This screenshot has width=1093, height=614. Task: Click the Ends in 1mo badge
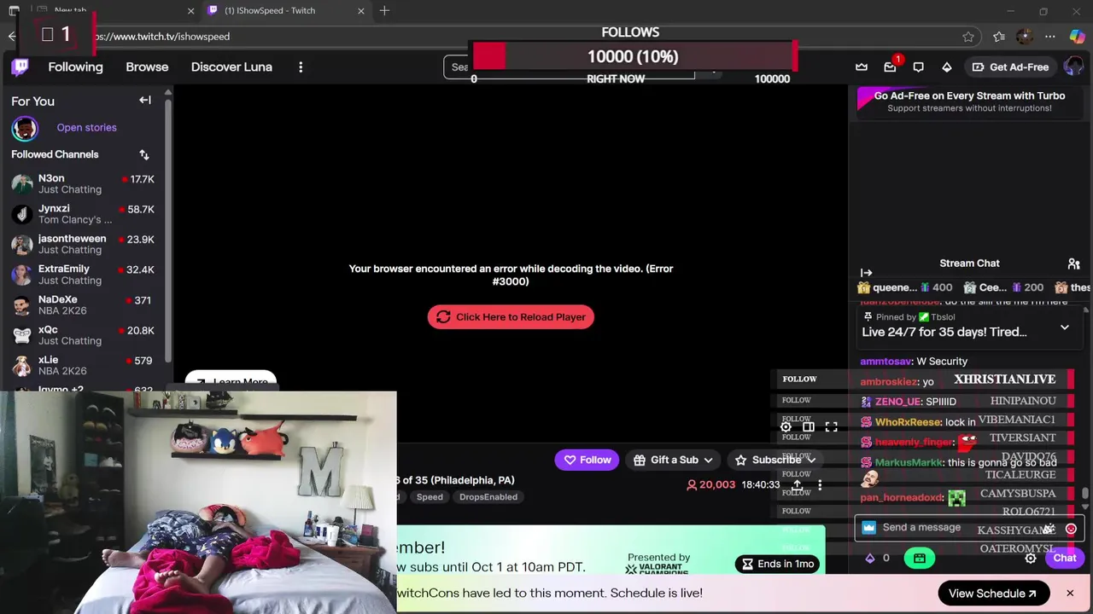[777, 564]
